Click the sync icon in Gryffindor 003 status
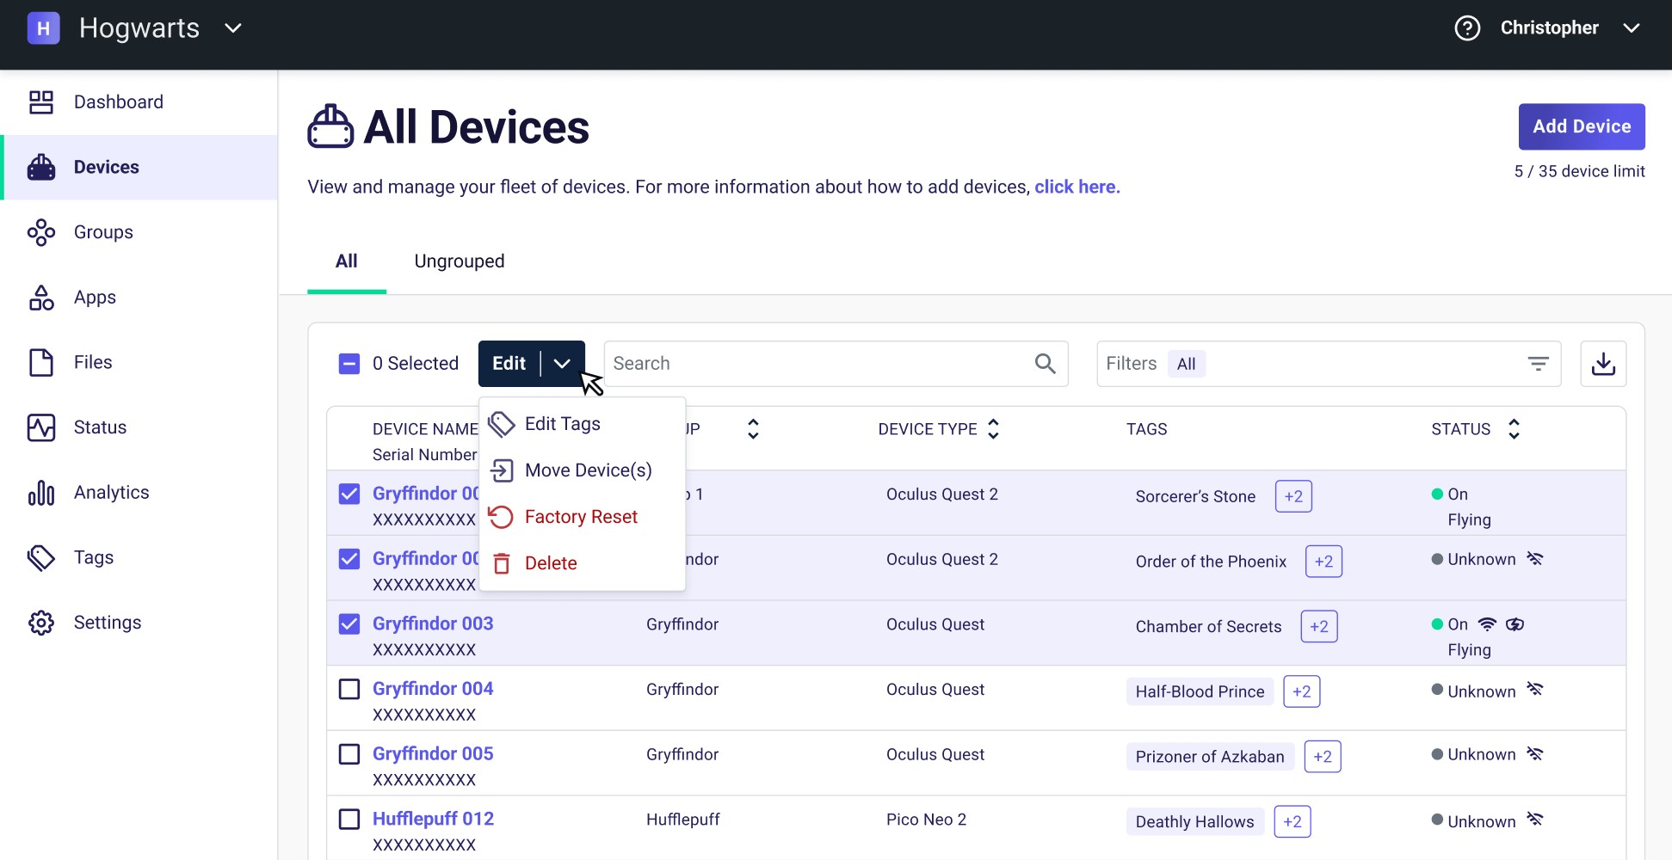The image size is (1672, 860). [1515, 624]
